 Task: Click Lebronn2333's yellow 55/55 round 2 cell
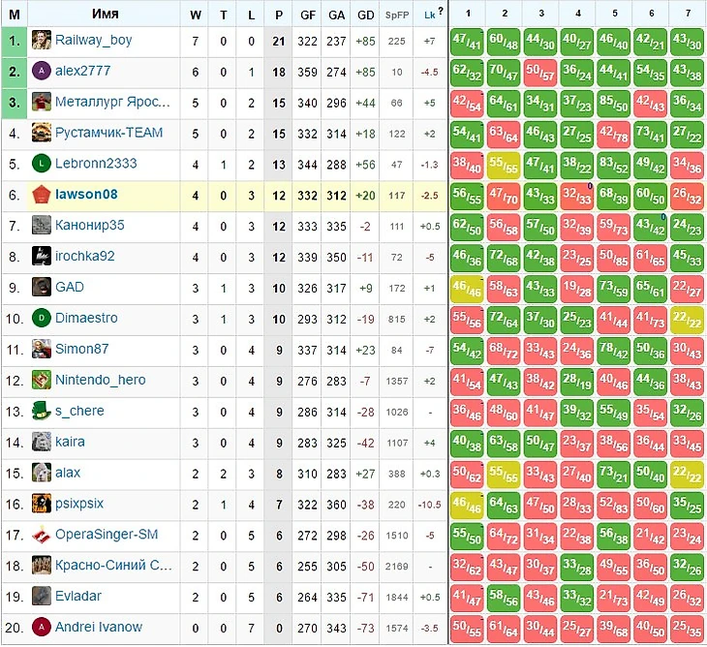point(504,164)
